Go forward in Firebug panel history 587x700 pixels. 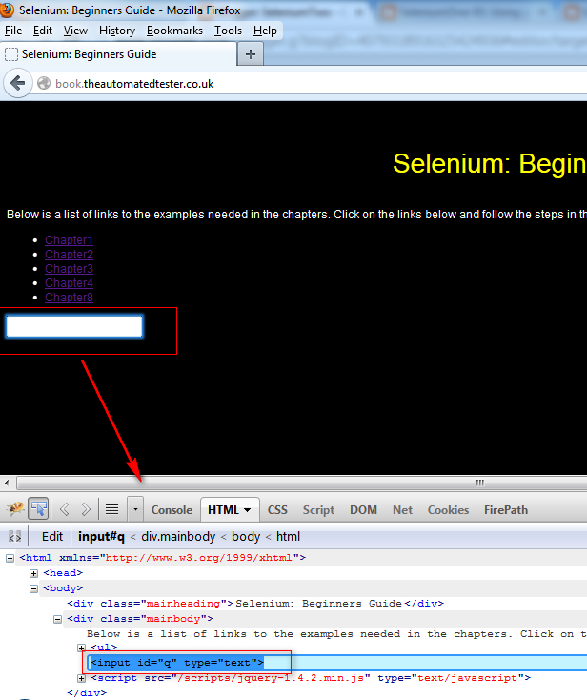pyautogui.click(x=86, y=509)
